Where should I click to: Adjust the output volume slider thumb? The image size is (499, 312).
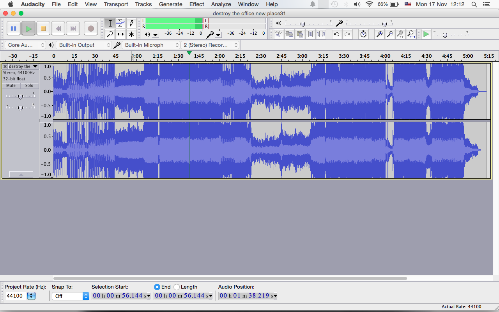click(x=302, y=24)
